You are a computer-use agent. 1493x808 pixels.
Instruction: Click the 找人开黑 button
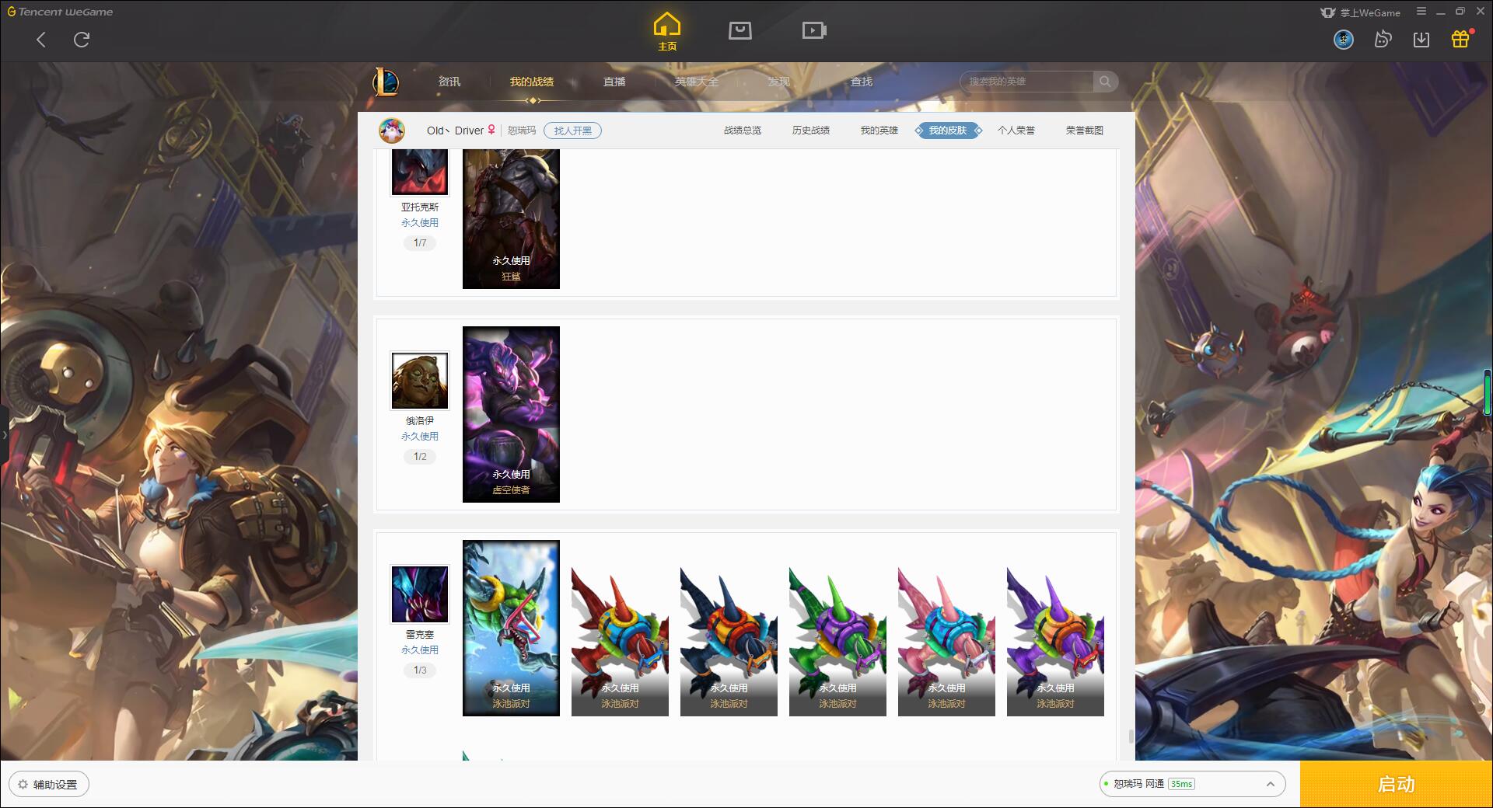573,131
